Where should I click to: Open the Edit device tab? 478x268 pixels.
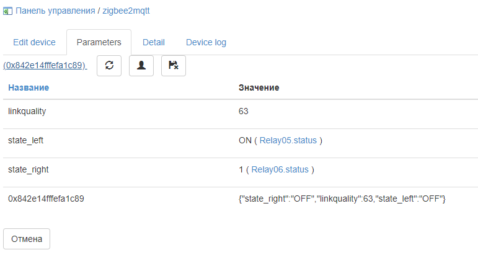coord(34,42)
